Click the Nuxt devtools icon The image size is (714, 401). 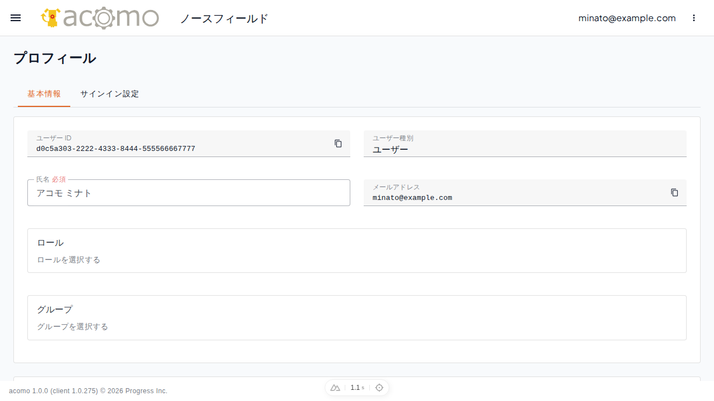point(335,388)
